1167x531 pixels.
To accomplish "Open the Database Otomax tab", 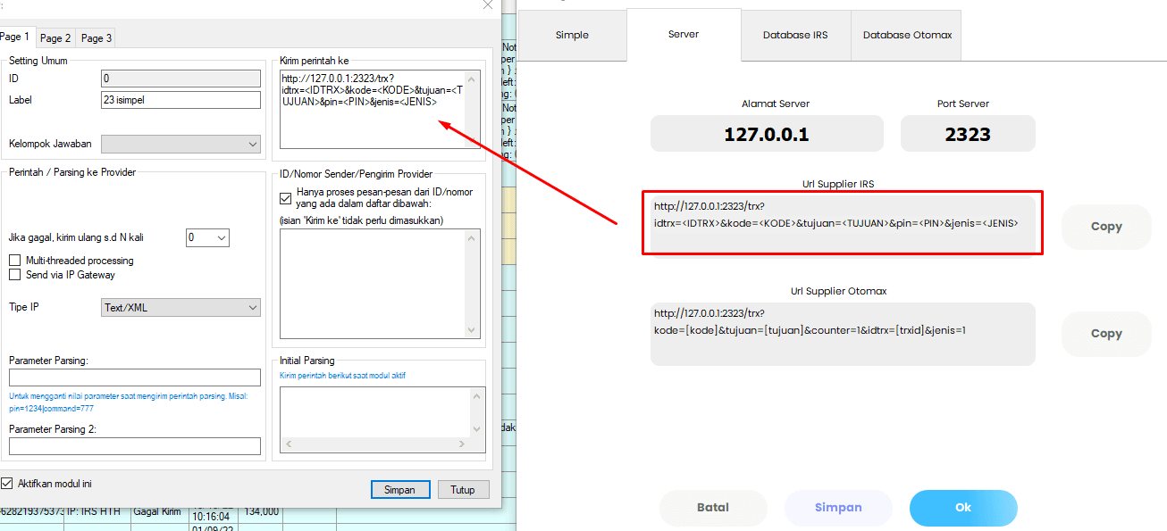I will 907,36.
